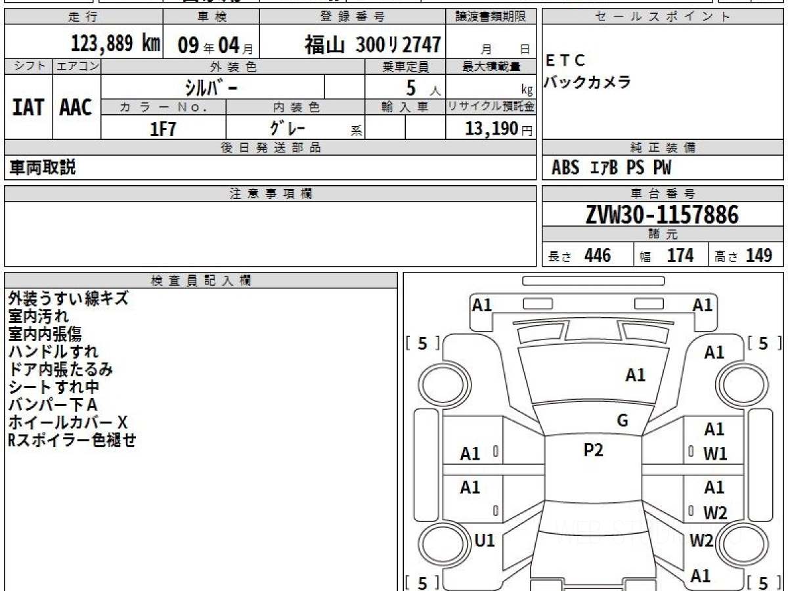Select recycle deposit 13,190円
The height and width of the screenshot is (591, 788).
point(499,129)
